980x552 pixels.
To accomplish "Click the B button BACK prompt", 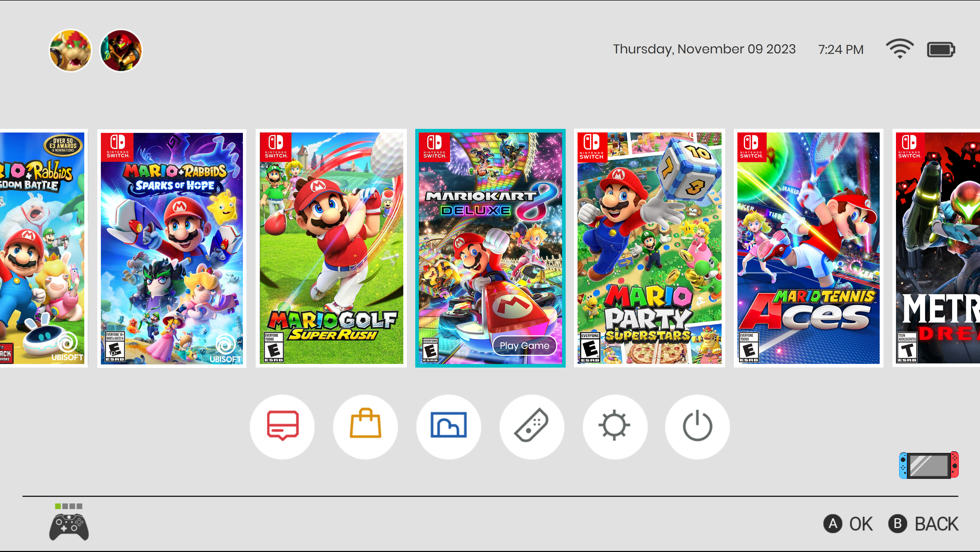I will (923, 524).
